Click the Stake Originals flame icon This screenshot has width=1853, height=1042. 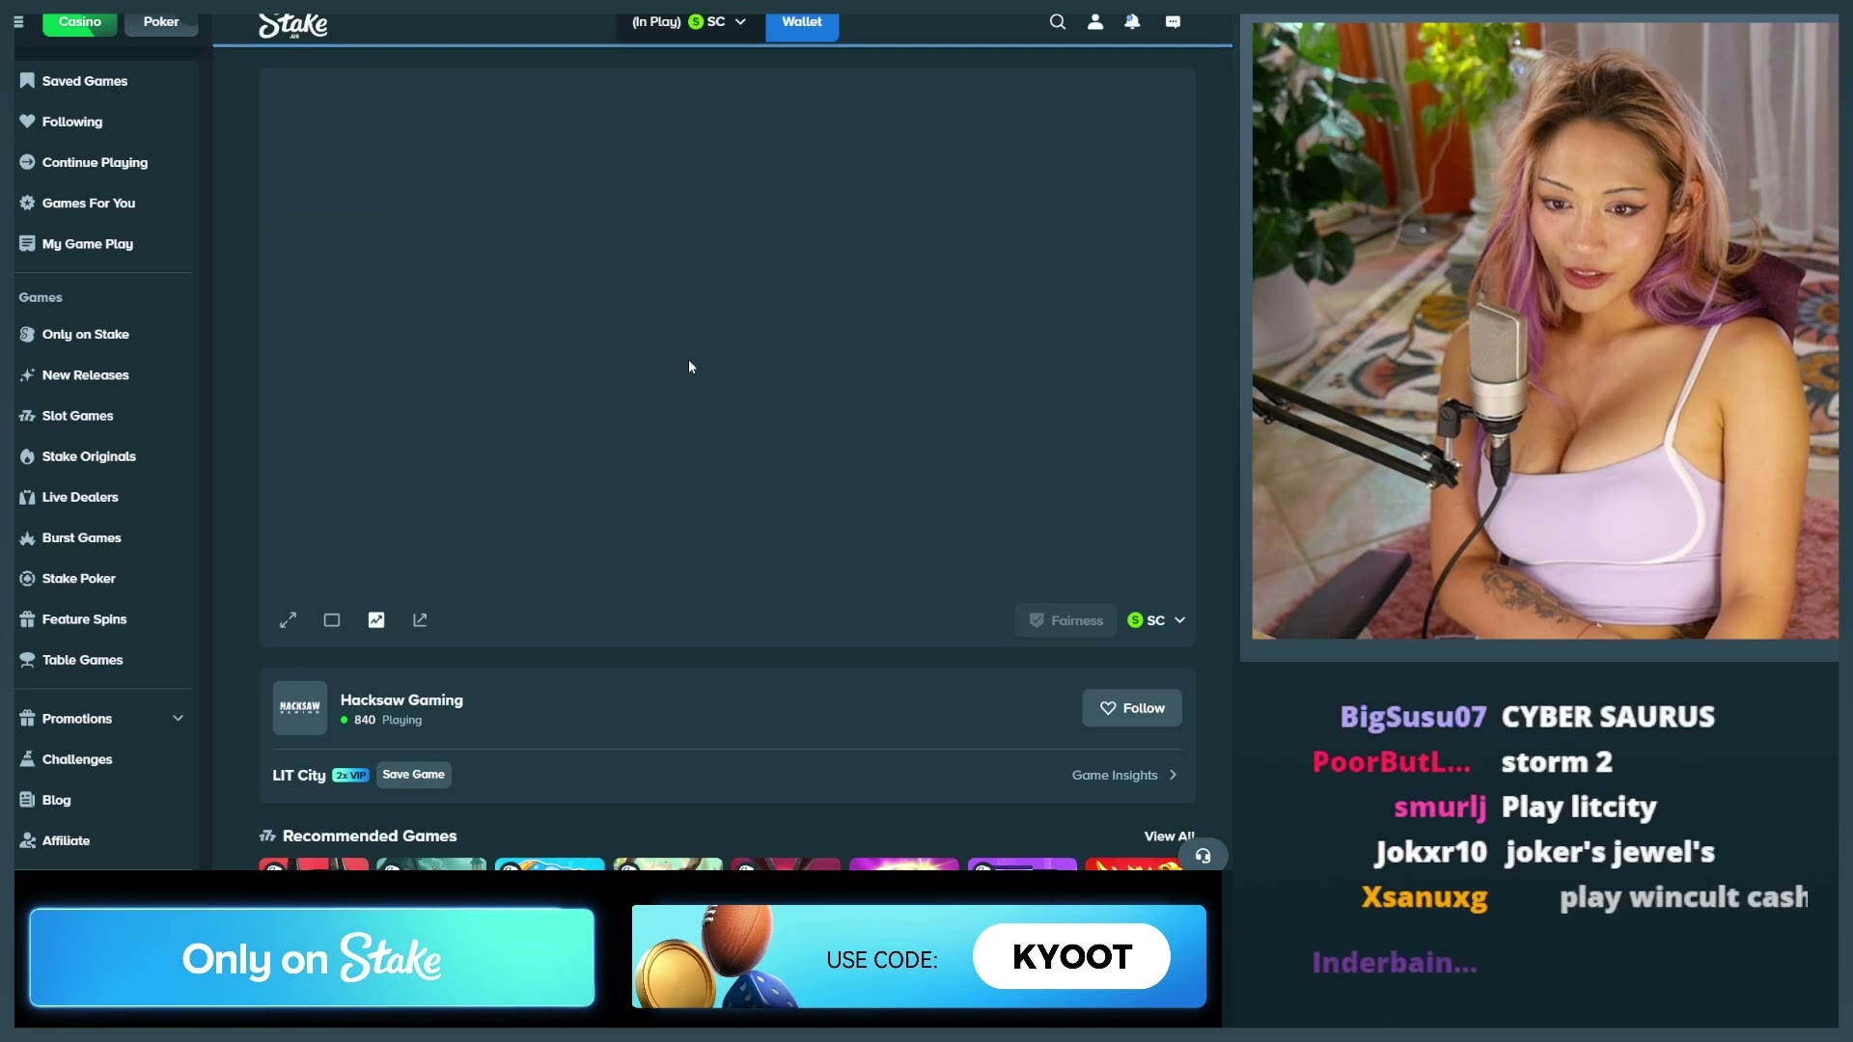27,456
